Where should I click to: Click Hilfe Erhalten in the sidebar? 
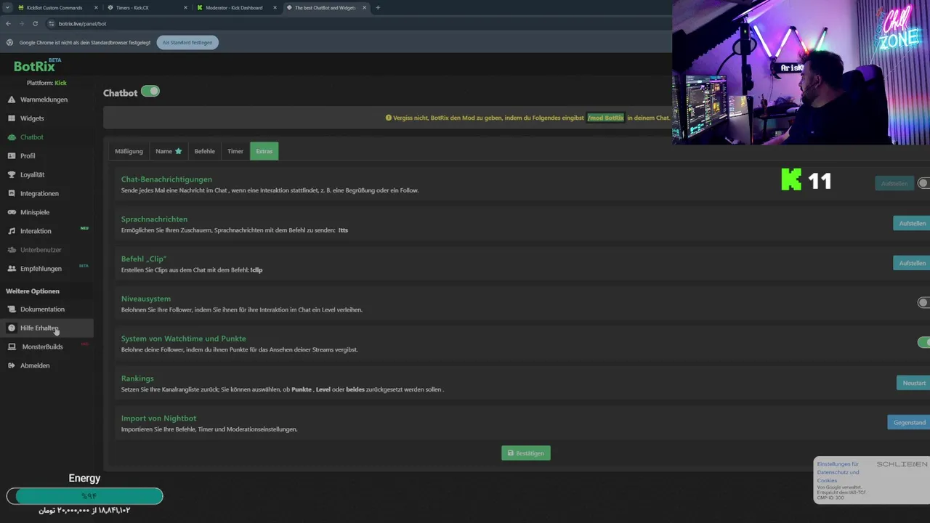point(39,328)
